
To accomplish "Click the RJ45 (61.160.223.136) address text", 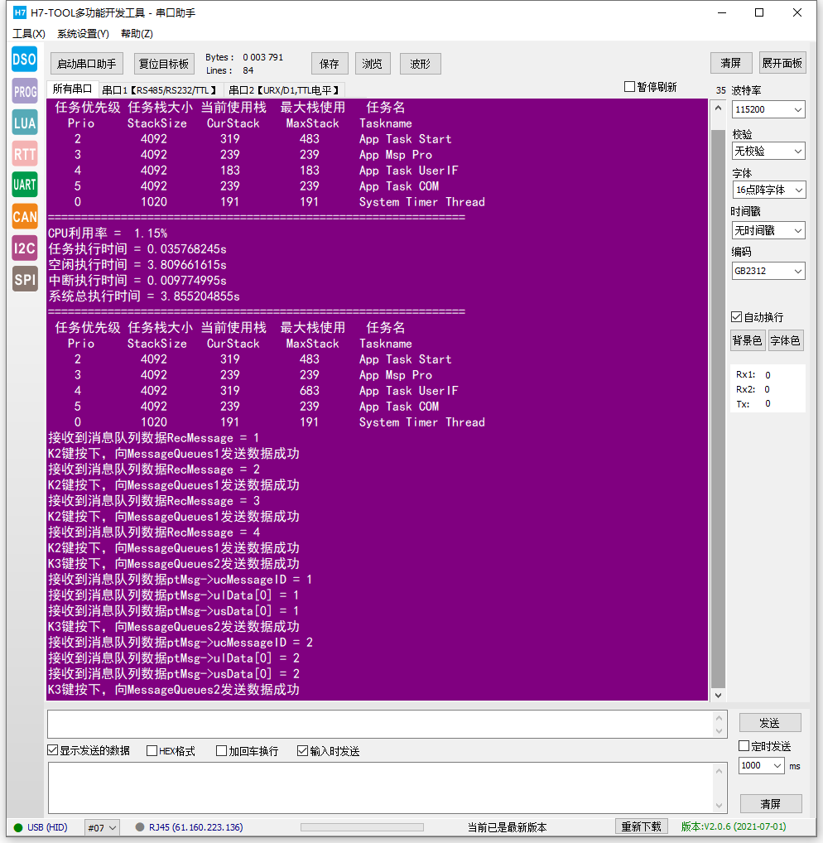I will click(195, 827).
